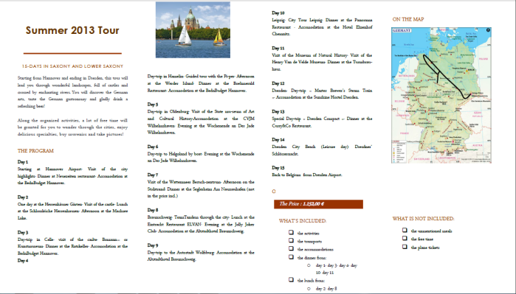Click the bullet before 'day 2- day 8'
Screen dimensions: 516x294
point(309,288)
